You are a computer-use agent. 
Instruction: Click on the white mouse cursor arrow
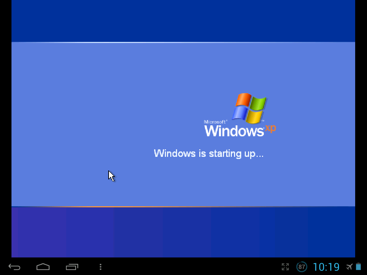point(111,176)
